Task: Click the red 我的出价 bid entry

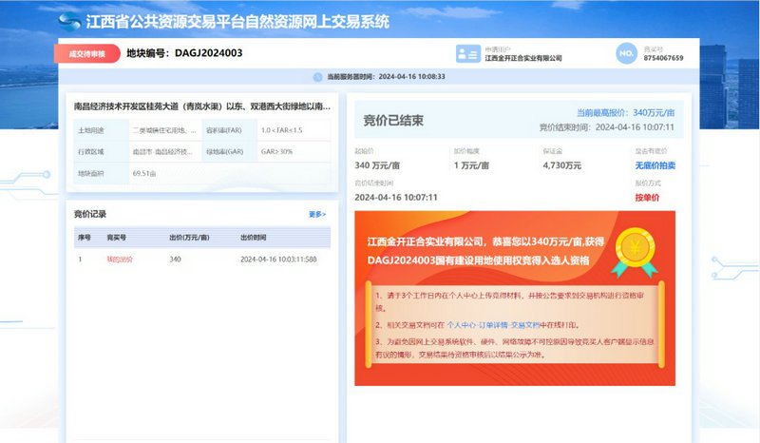Action: [120, 260]
